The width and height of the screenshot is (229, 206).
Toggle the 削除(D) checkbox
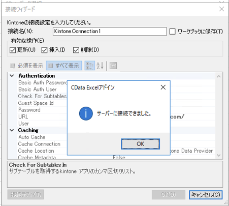(76, 50)
